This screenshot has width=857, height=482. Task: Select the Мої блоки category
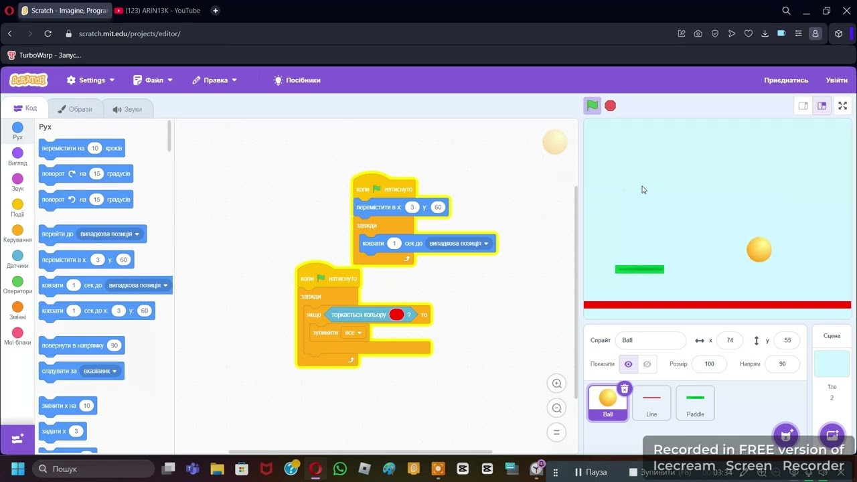[17, 337]
